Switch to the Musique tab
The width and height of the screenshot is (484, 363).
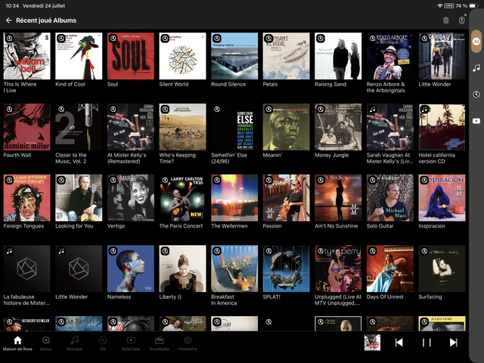(x=74, y=343)
